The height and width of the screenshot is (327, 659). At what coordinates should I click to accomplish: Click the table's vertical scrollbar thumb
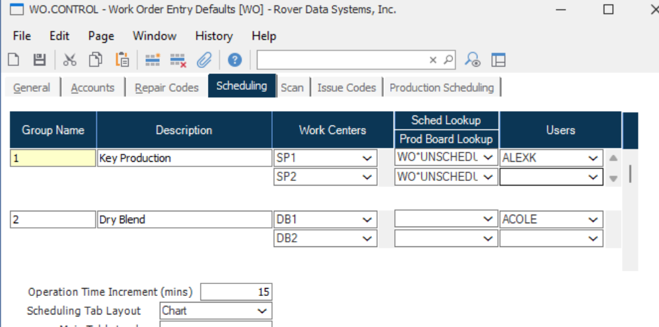631,174
